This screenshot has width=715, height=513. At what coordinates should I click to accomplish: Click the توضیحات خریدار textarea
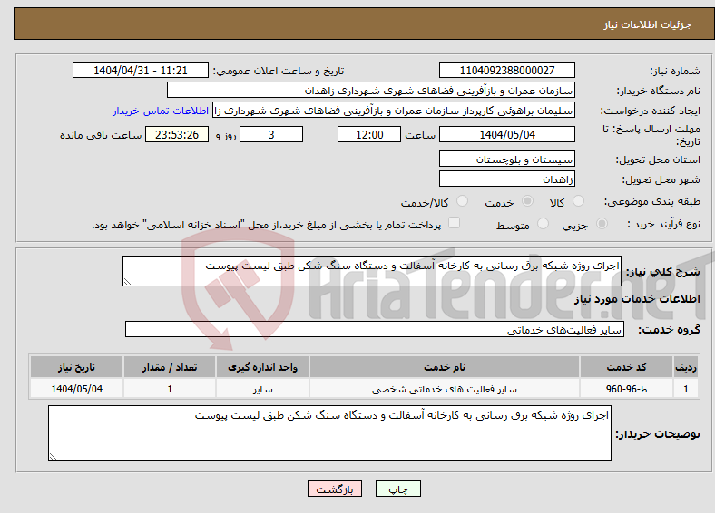[329, 433]
